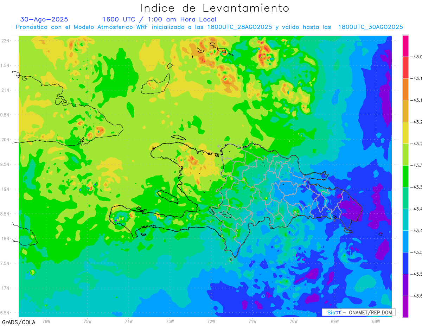Select the orange swatch in the color bar
This screenshot has height=326, width=422.
[x=405, y=89]
